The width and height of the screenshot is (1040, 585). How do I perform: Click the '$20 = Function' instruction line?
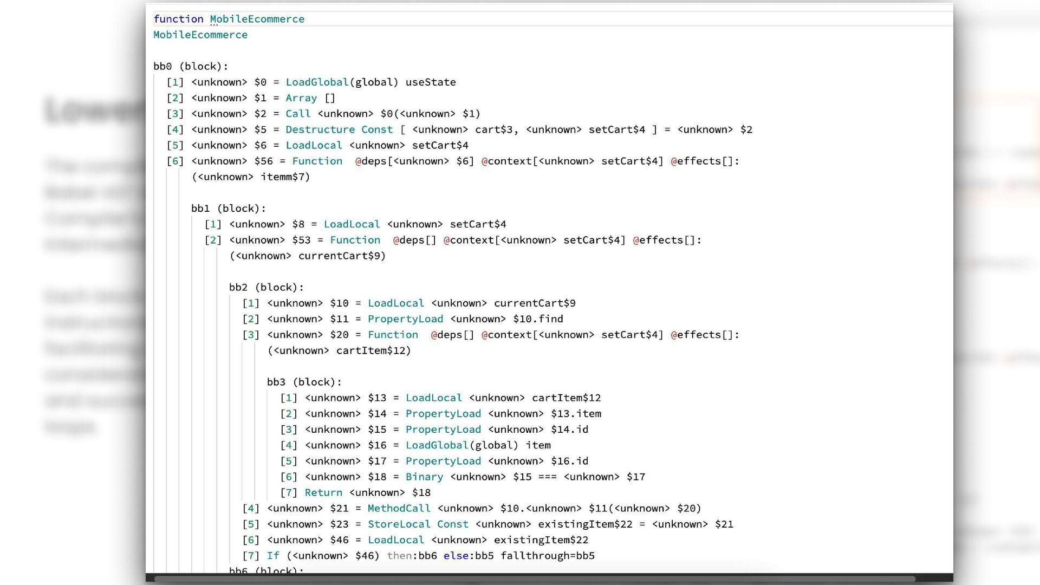(x=491, y=335)
